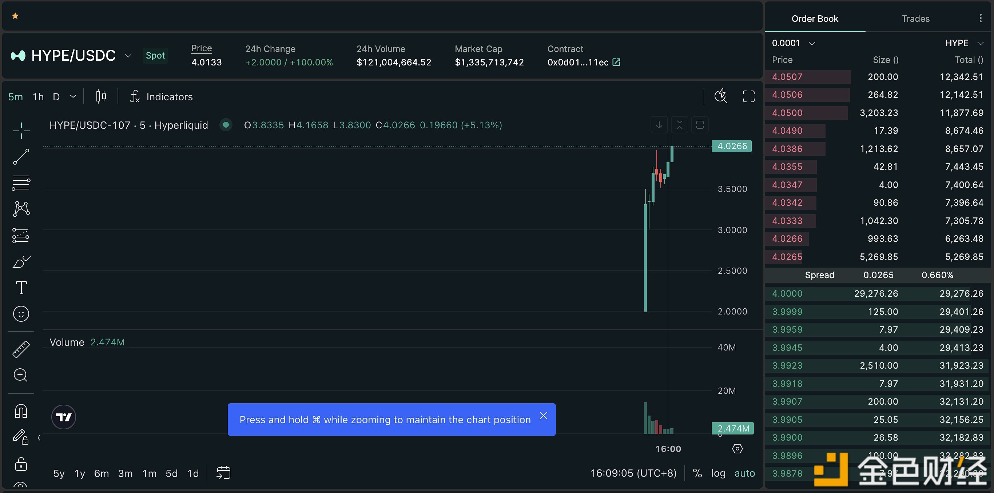Image resolution: width=994 pixels, height=493 pixels.
Task: Enter fullscreen chart mode
Action: coord(748,96)
